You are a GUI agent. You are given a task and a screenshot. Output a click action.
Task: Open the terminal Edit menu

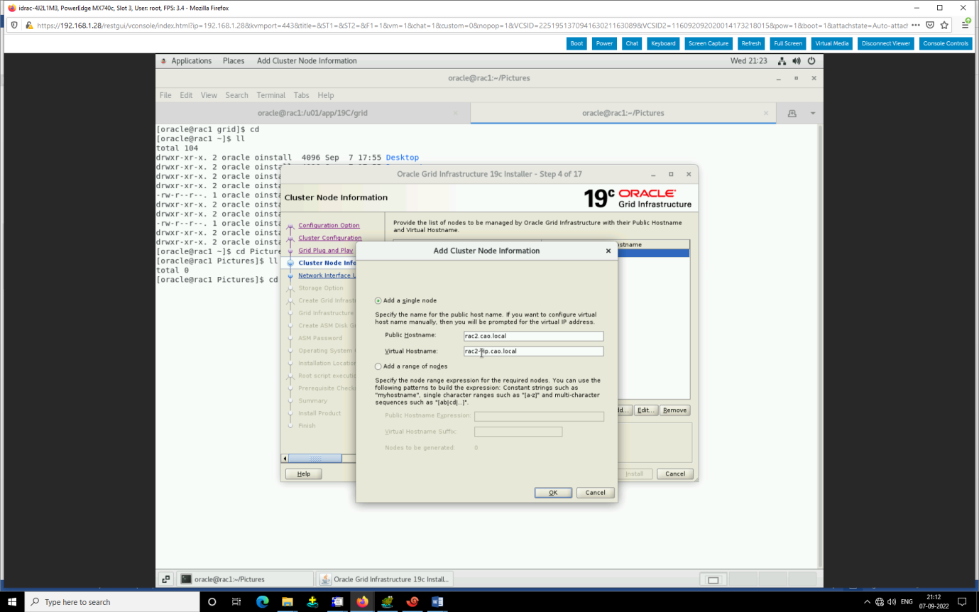click(x=186, y=95)
